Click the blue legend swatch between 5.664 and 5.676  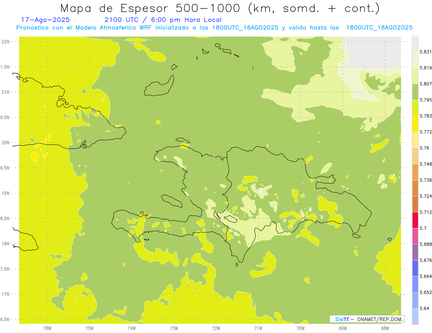(415, 268)
